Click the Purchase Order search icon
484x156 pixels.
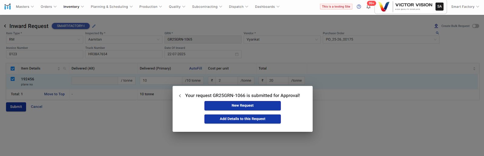tap(437, 33)
